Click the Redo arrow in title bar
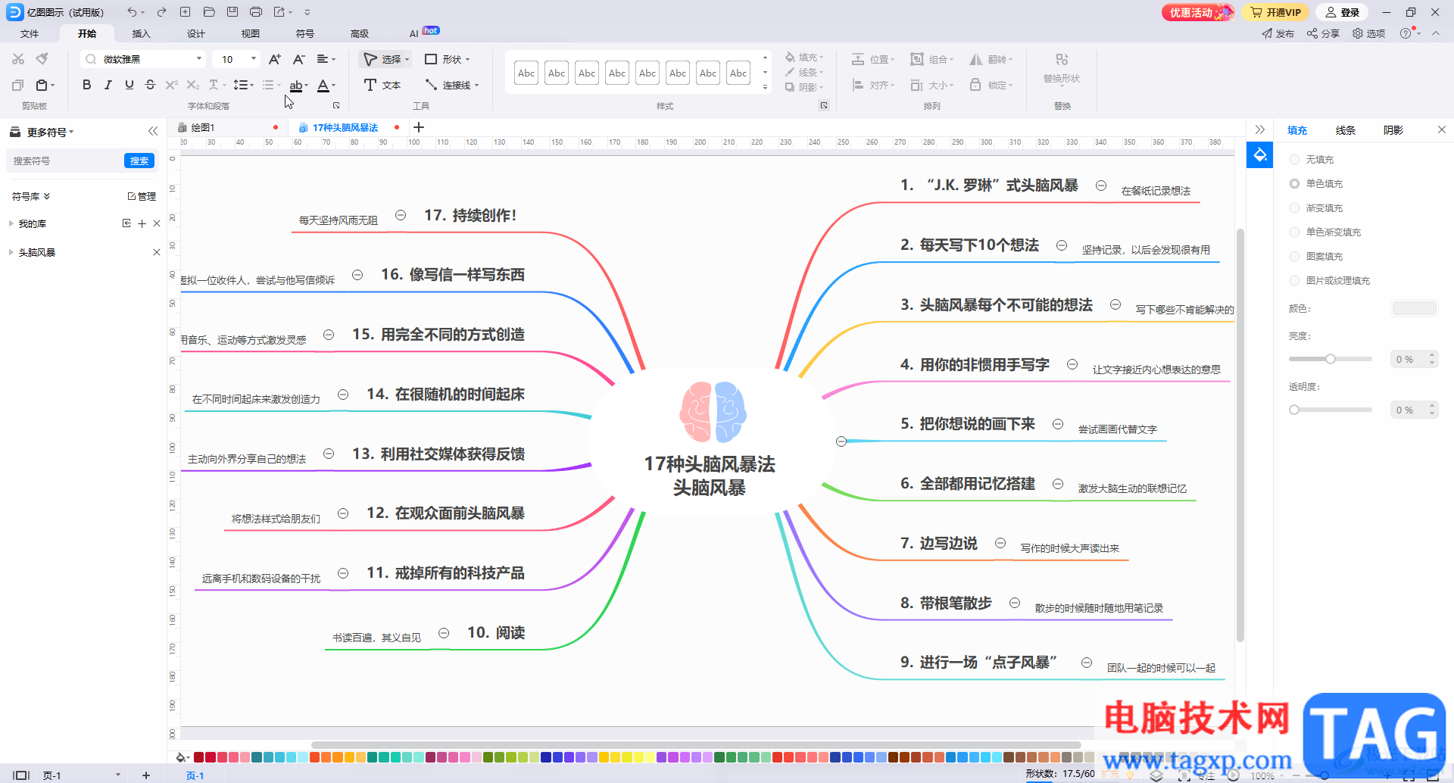The image size is (1454, 783). (161, 12)
